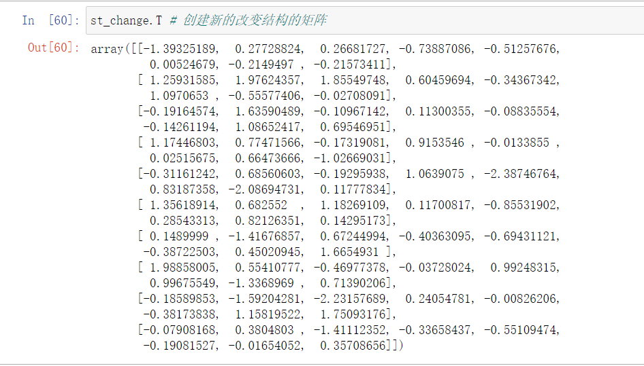Click value 1.18269109
The height and width of the screenshot is (366, 644).
click(x=353, y=205)
